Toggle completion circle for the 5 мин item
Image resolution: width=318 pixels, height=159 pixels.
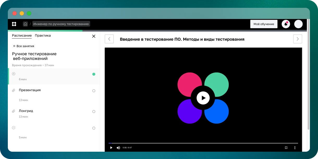click(x=94, y=128)
